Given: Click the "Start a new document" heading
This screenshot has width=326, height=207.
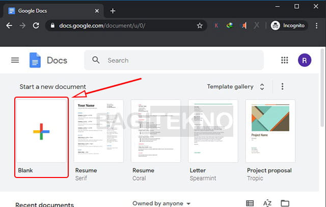Looking at the screenshot, I should [52, 86].
